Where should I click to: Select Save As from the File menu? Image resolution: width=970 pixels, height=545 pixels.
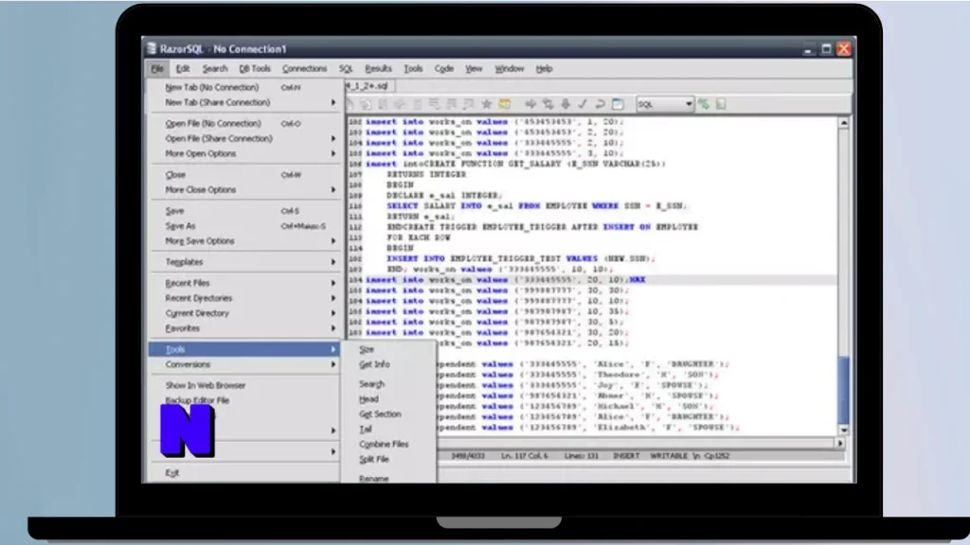[x=244, y=226]
